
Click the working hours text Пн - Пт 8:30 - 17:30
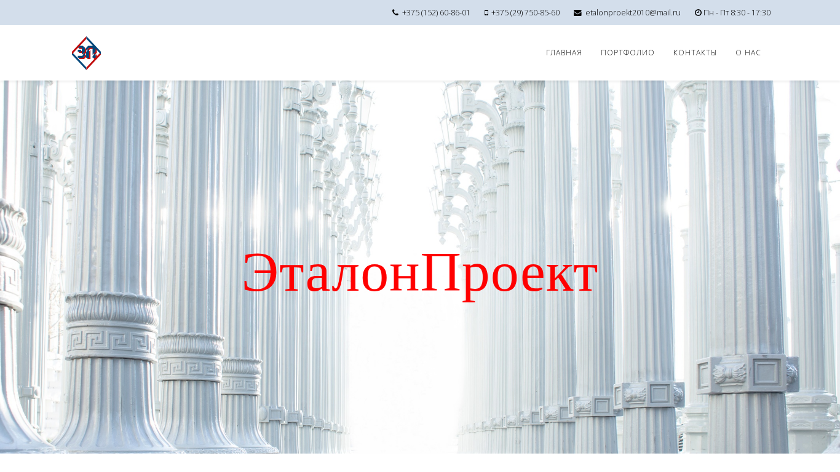(737, 13)
